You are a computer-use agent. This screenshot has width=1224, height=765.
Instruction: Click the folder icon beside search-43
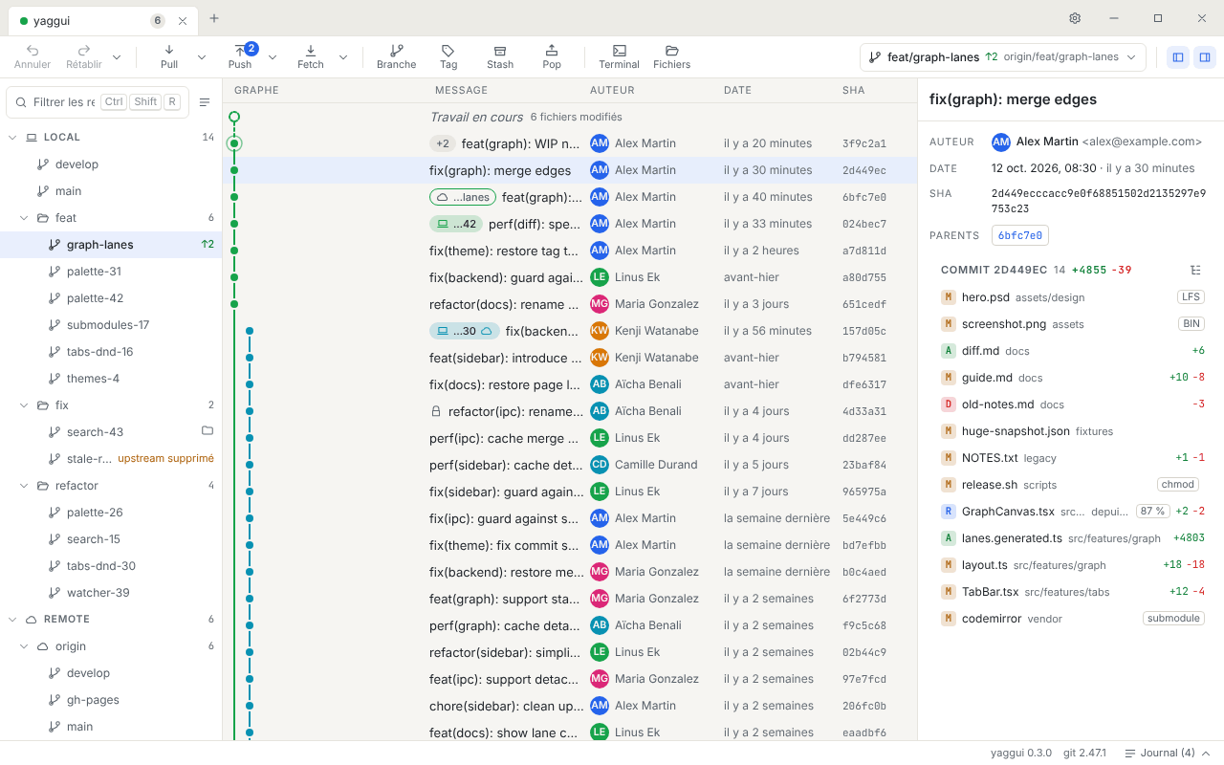click(208, 431)
